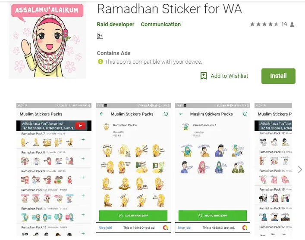The width and height of the screenshot is (305, 240).
Task: Click the Add to Wishlist text
Action: [230, 76]
